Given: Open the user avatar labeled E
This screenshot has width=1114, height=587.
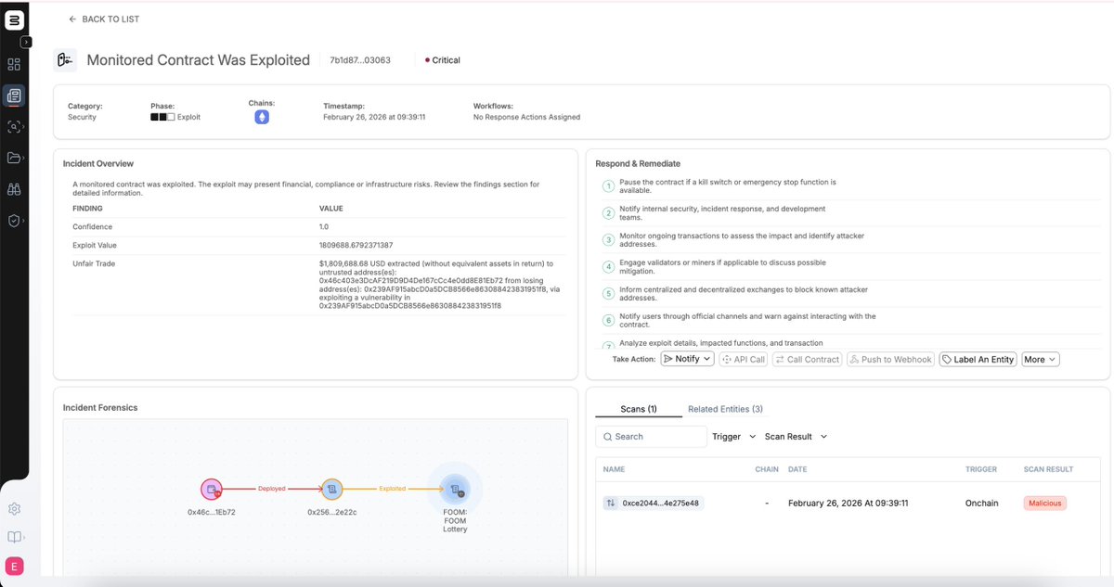Looking at the screenshot, I should [x=14, y=567].
